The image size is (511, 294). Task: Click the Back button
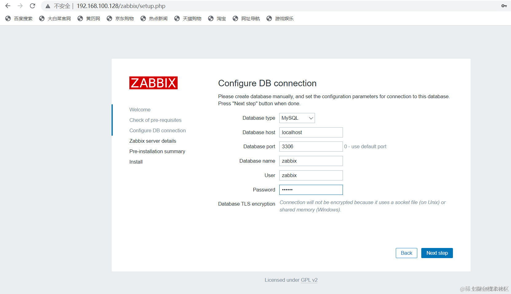click(x=406, y=253)
